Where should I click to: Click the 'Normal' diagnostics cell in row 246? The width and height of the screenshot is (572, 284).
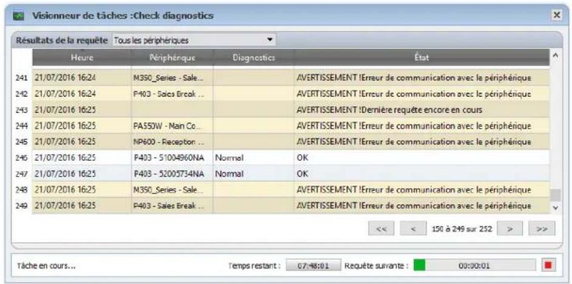254,158
